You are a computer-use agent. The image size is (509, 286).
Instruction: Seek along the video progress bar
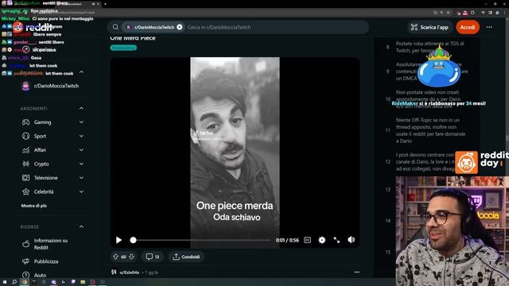click(x=201, y=240)
